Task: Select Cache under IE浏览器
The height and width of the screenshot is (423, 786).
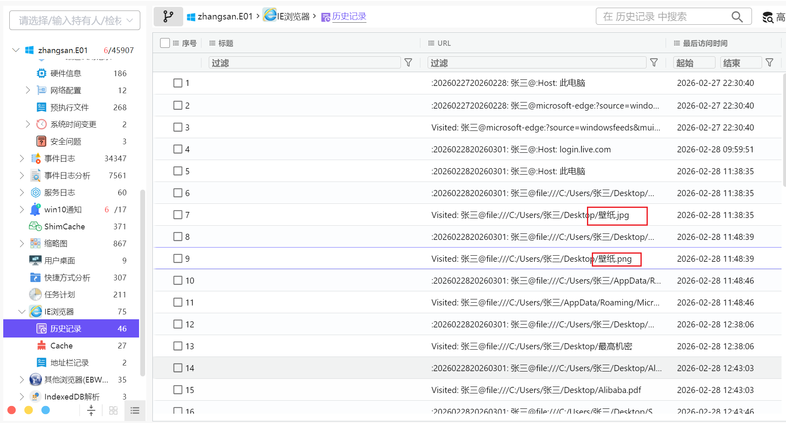Action: pyautogui.click(x=61, y=346)
